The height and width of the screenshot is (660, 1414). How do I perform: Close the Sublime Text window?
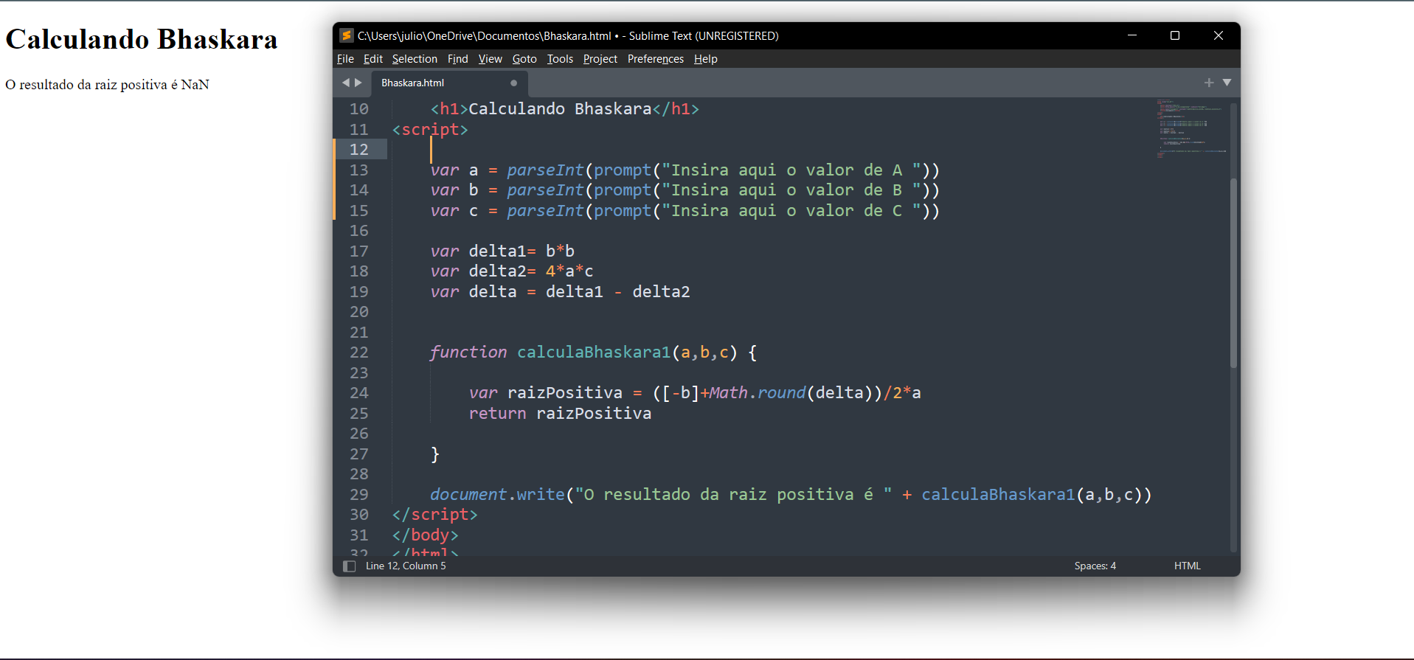pyautogui.click(x=1219, y=35)
